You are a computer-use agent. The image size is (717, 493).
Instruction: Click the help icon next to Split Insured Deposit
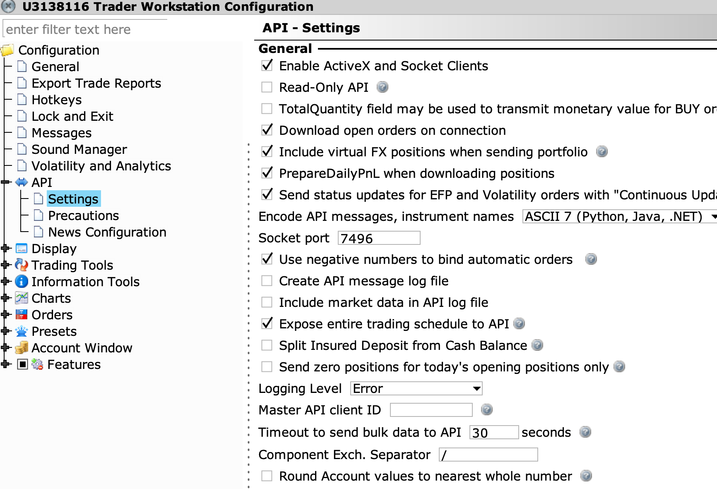(x=537, y=345)
